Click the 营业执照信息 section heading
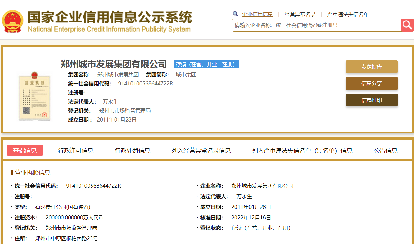The height and width of the screenshot is (244, 414). tap(33, 173)
